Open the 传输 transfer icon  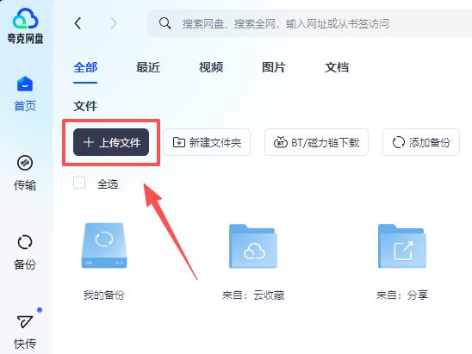pyautogui.click(x=25, y=163)
